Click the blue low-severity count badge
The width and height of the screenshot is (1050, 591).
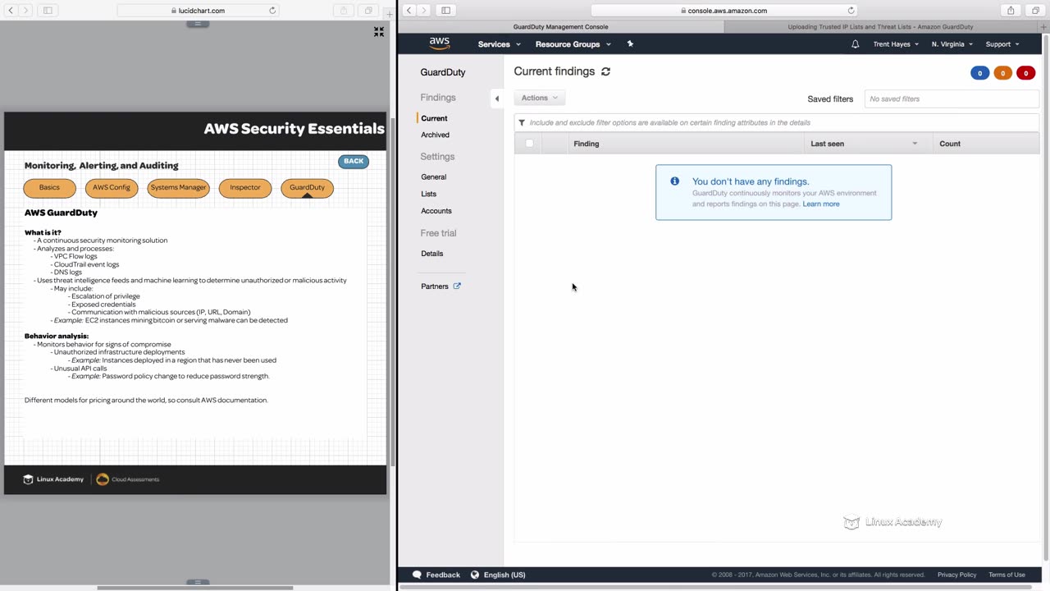coord(979,73)
